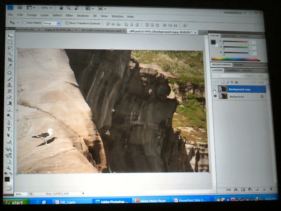281x211 pixels.
Task: Select the Lasso tool
Action: tap(10, 48)
